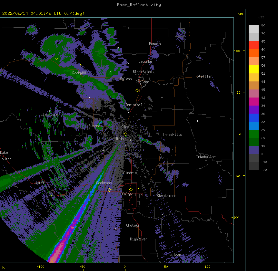
Task: Click the HighRiver town label
Action: (x=139, y=239)
